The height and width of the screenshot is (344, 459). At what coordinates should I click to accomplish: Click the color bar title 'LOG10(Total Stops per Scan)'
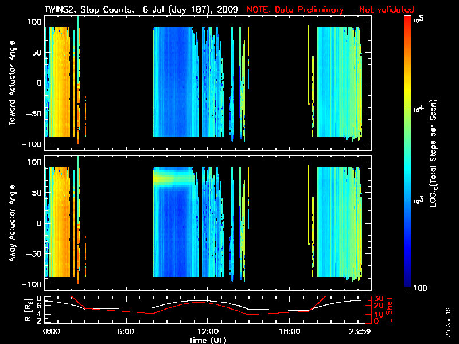point(434,153)
